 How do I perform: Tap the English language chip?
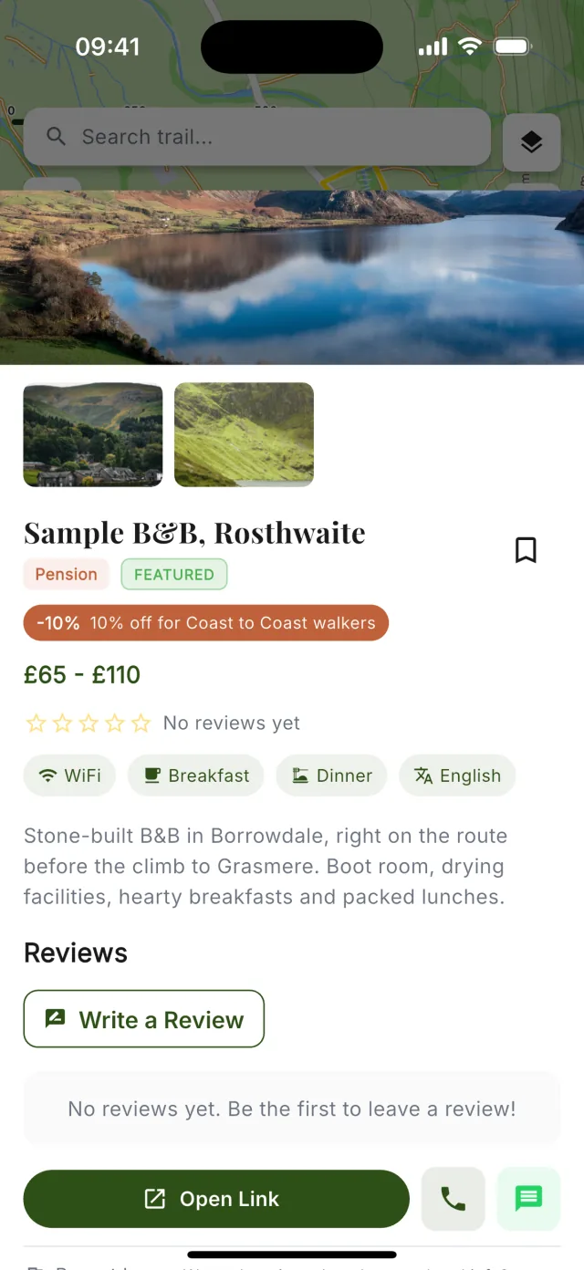(457, 776)
